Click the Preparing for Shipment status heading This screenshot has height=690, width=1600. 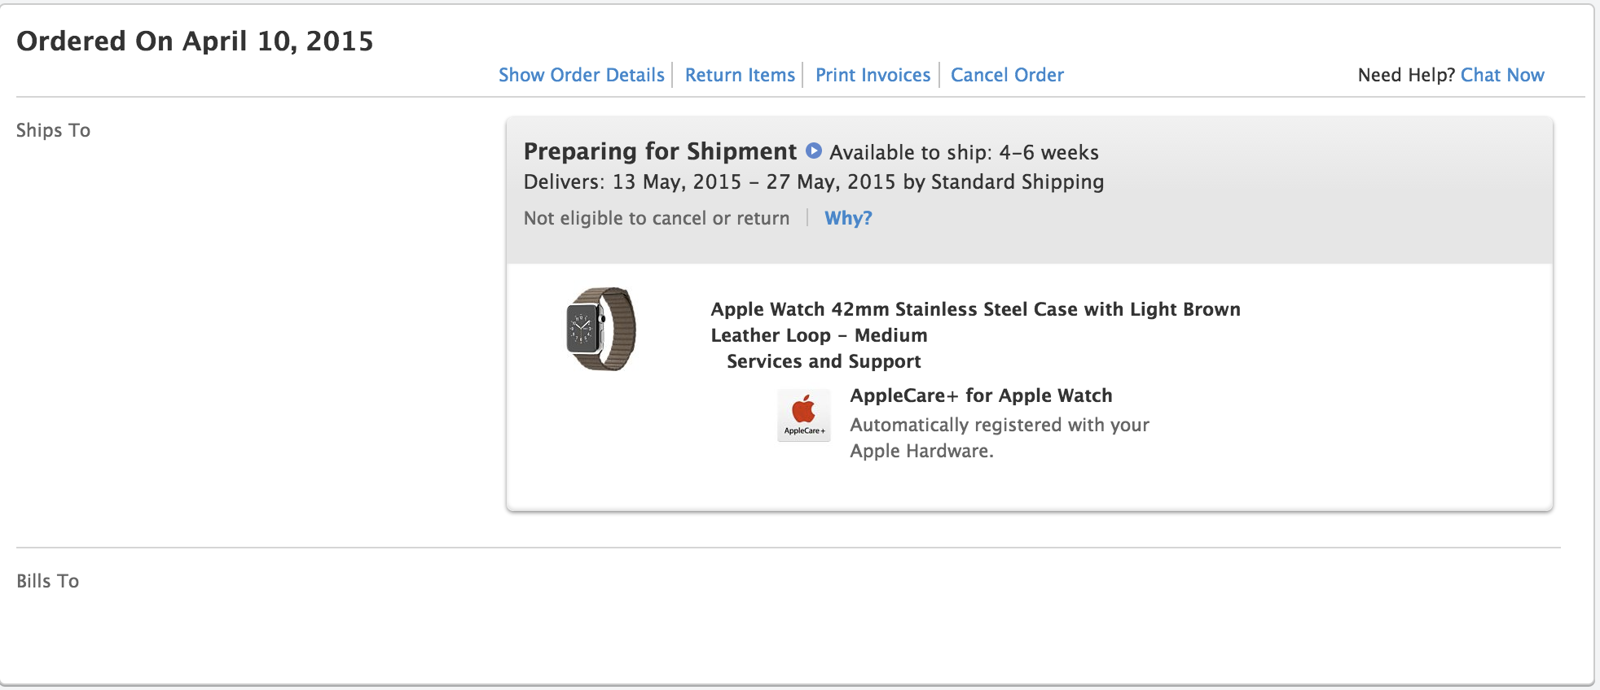[660, 151]
